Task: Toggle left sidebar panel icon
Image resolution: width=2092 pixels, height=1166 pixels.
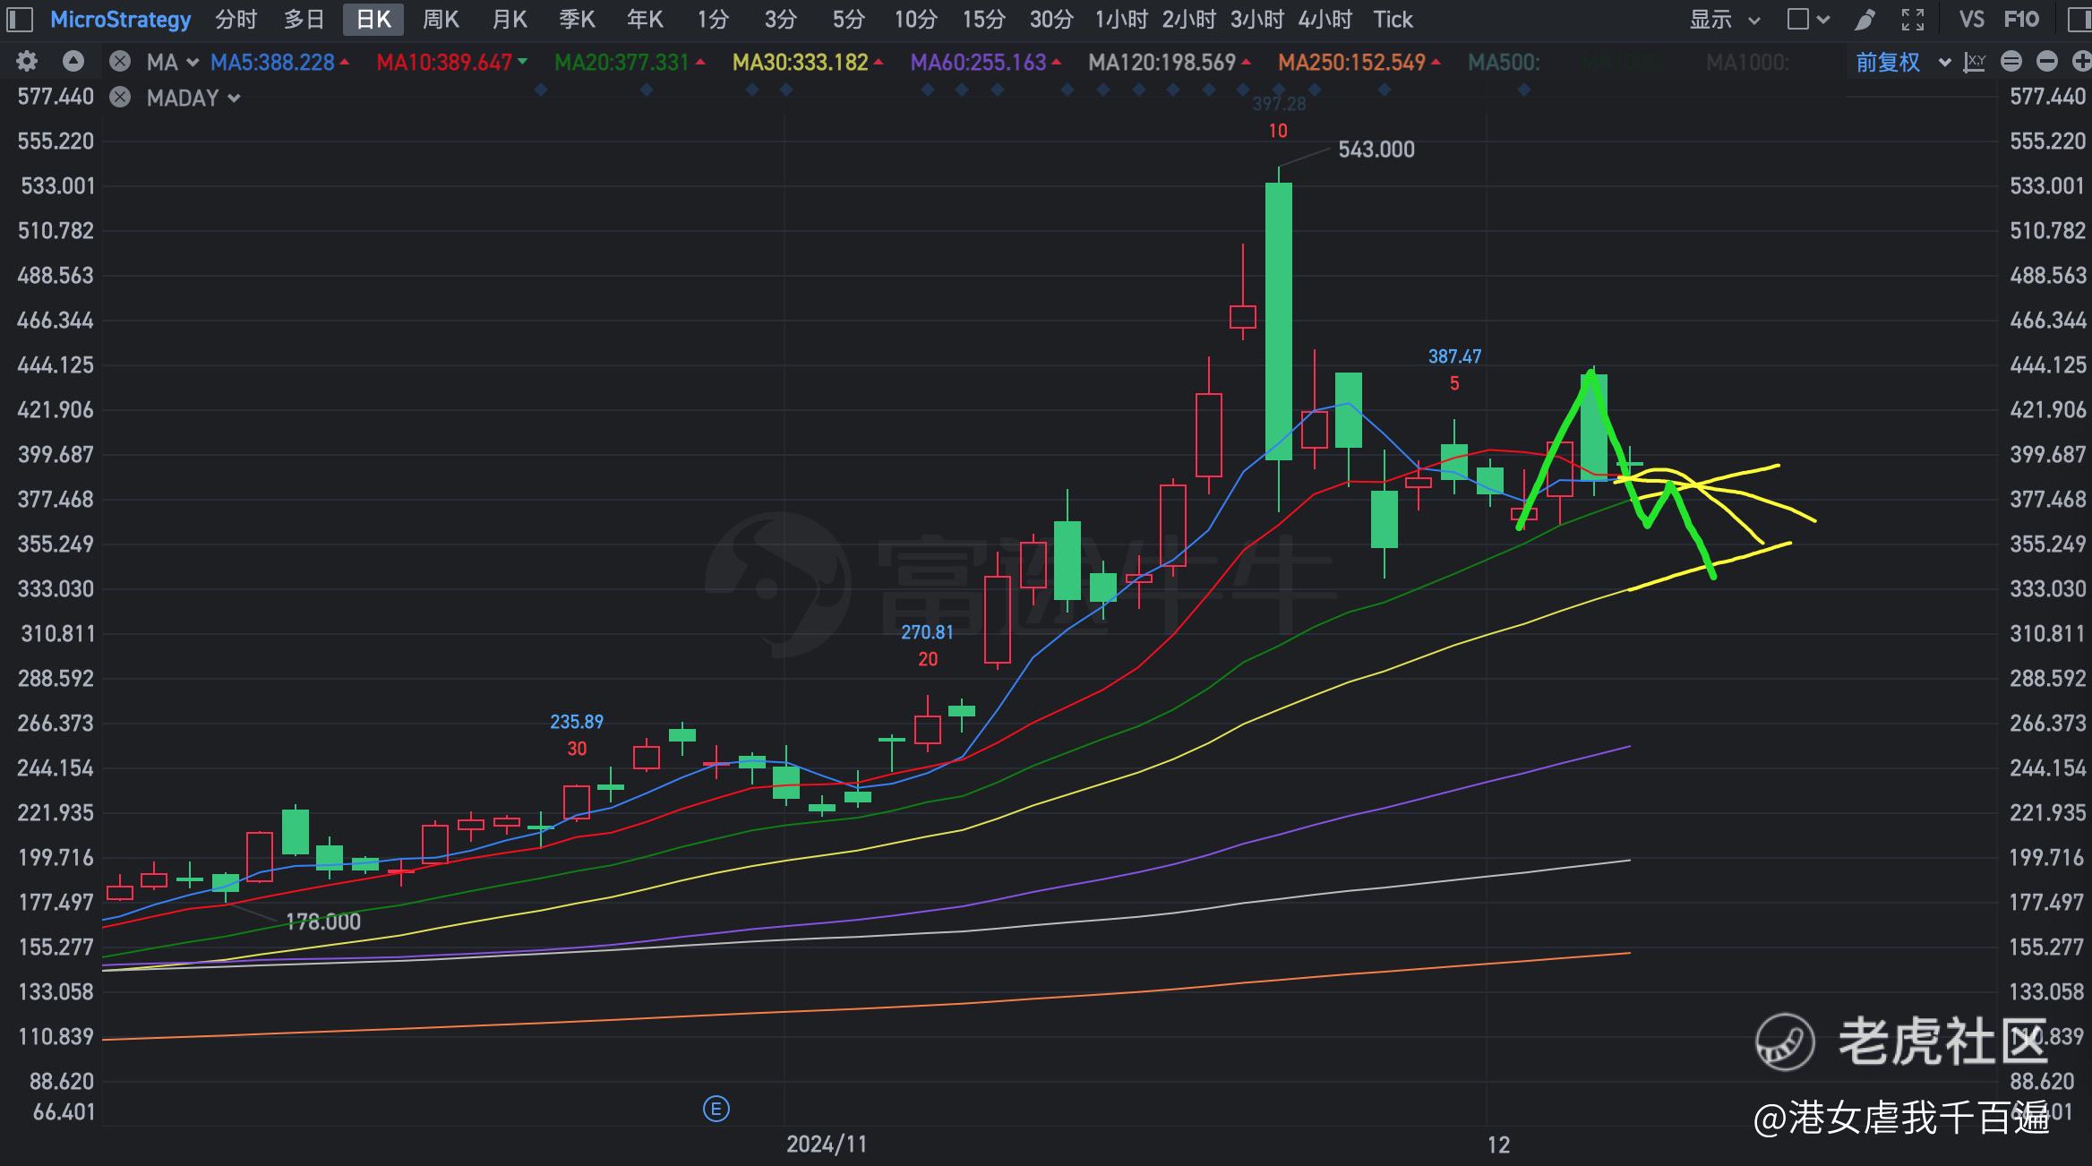Action: 20,20
